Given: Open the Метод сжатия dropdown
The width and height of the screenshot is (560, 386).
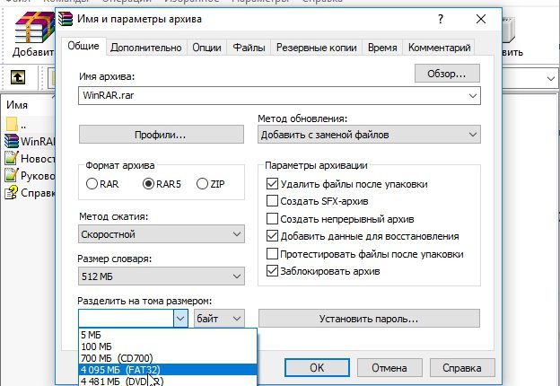Looking at the screenshot, I should tap(161, 234).
